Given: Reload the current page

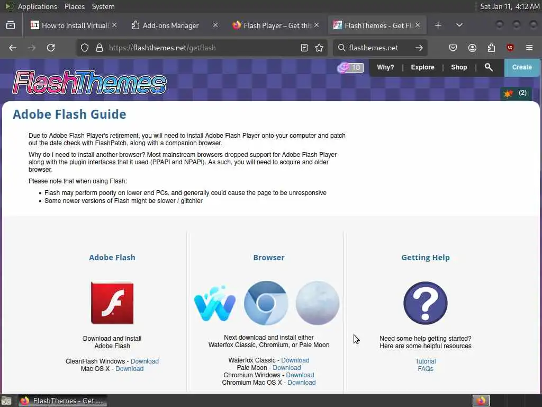Looking at the screenshot, I should [51, 48].
